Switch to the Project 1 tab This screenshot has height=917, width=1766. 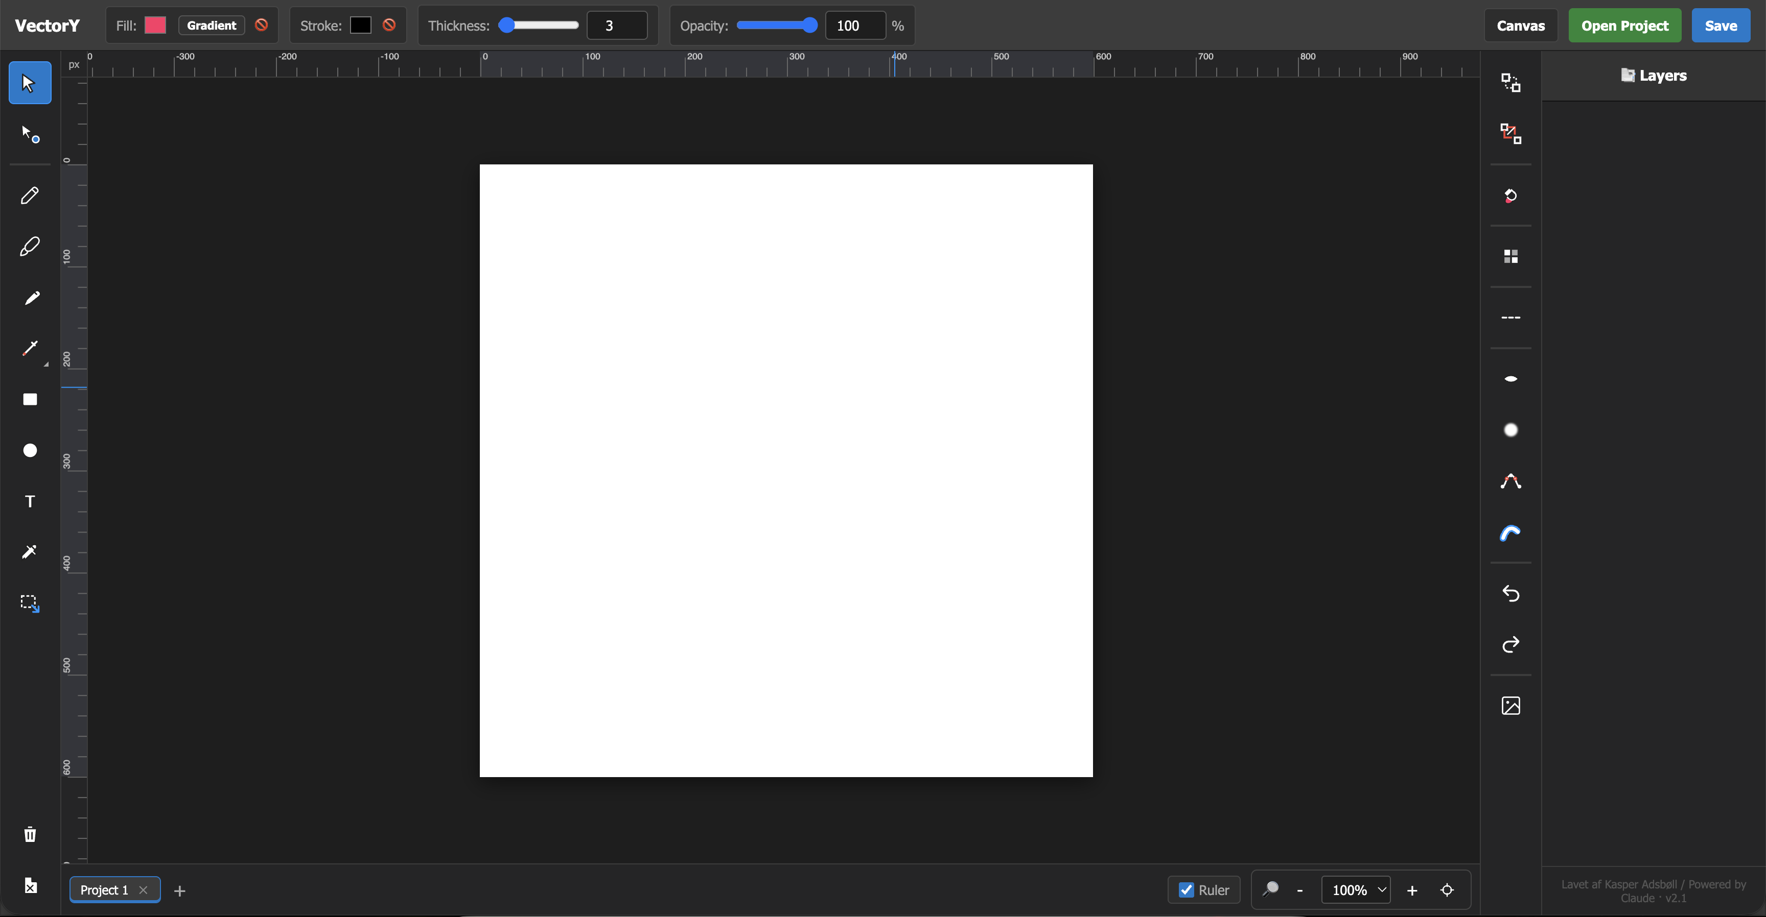tap(104, 889)
